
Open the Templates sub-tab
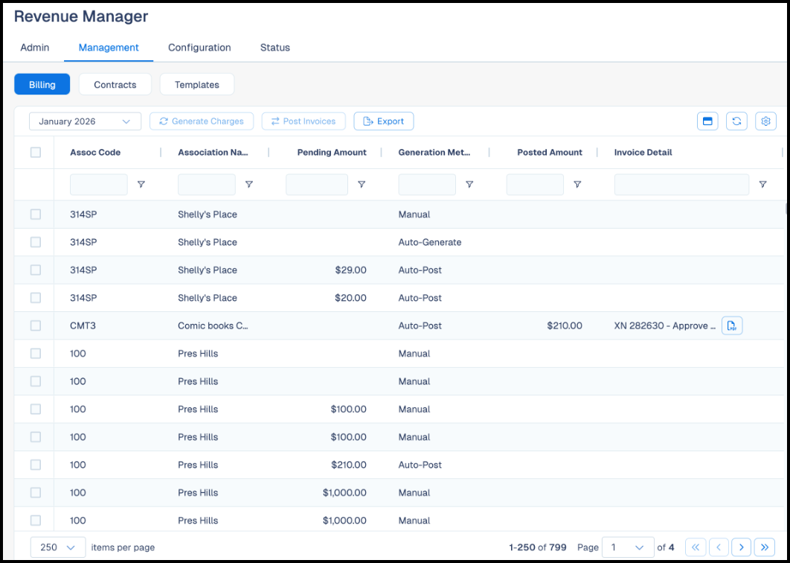[197, 84]
